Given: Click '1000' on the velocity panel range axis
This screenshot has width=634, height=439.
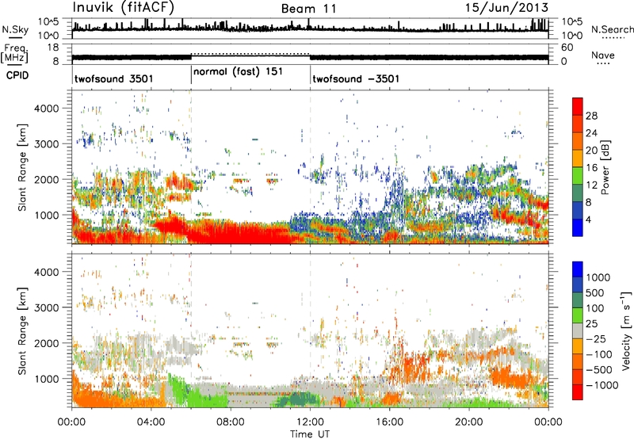Looking at the screenshot, I should point(46,379).
